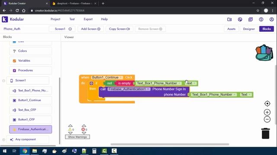Click the if block mutator gear icon
The height and width of the screenshot is (155, 277).
[91, 83]
